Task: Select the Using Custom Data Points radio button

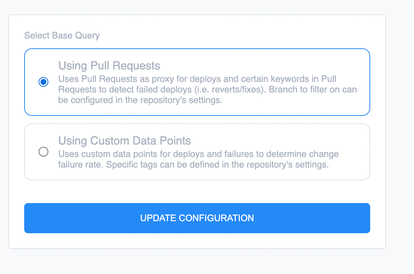Action: [43, 152]
